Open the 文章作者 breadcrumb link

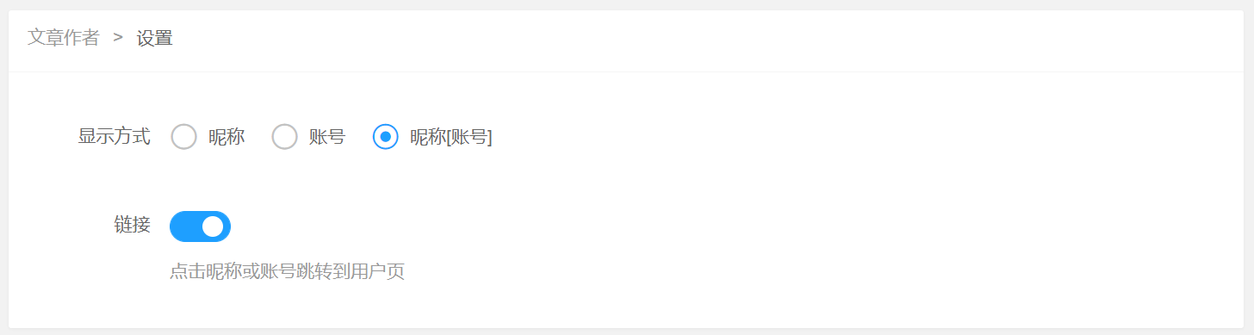tap(64, 38)
